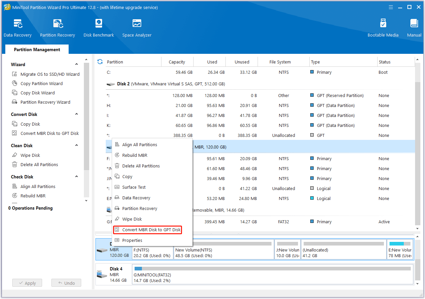Image resolution: width=425 pixels, height=299 pixels.
Task: Click the Undo button
Action: (66, 283)
